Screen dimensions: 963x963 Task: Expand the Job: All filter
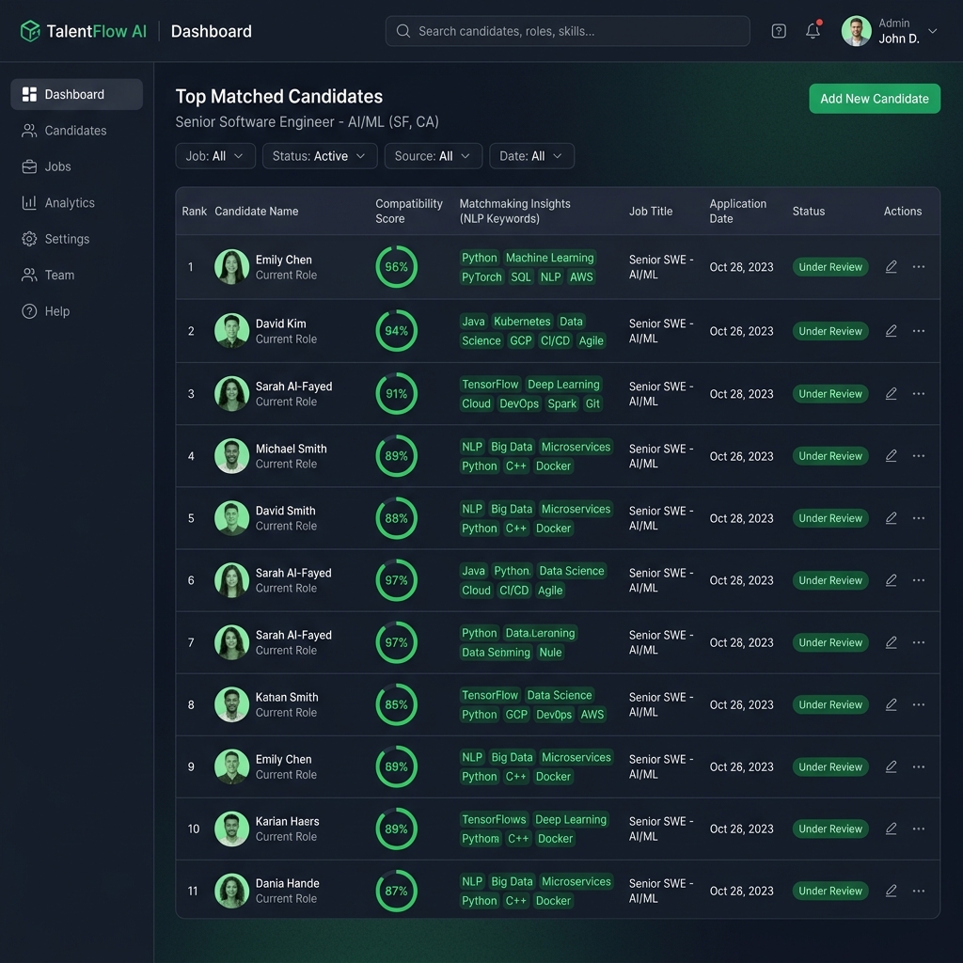point(215,156)
